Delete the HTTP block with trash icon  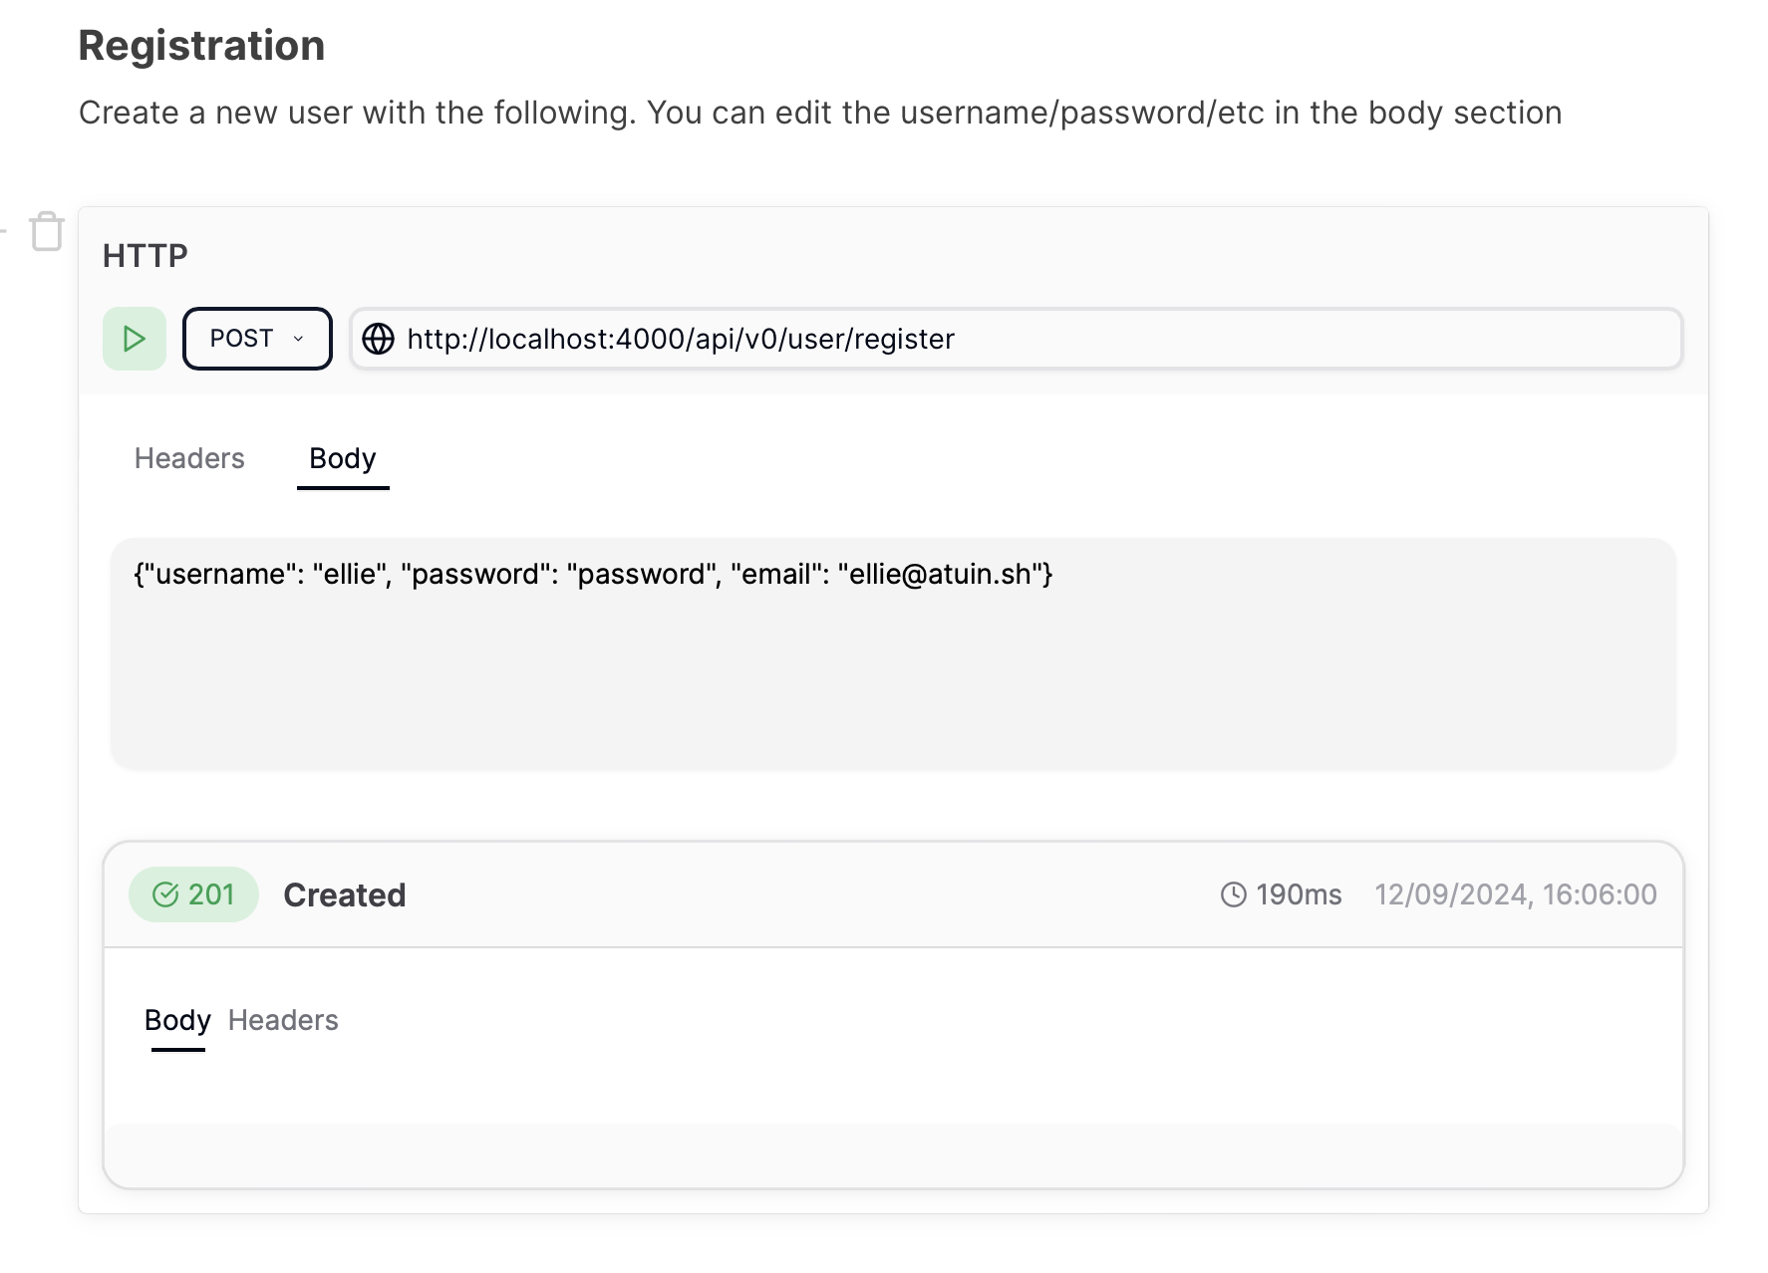pos(47,231)
